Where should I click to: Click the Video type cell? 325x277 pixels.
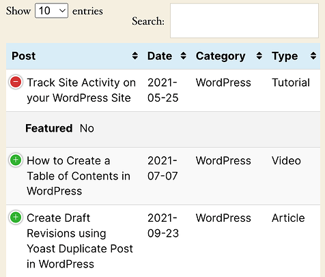pos(286,161)
